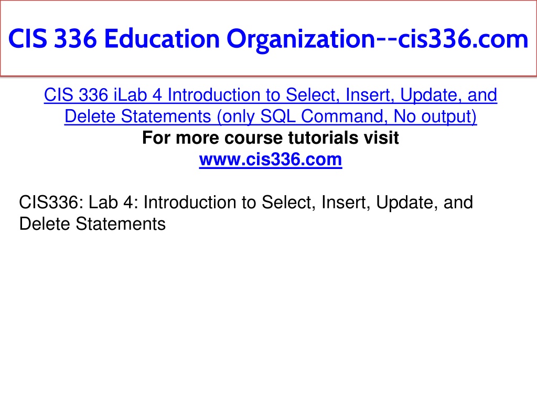Image resolution: width=537 pixels, height=403 pixels.
Task: Click 'cis336.com' in the blue title heading
Action: click(463, 39)
